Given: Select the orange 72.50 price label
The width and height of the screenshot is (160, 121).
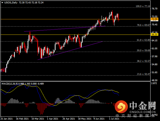Looking at the screenshot, I should point(155,19).
